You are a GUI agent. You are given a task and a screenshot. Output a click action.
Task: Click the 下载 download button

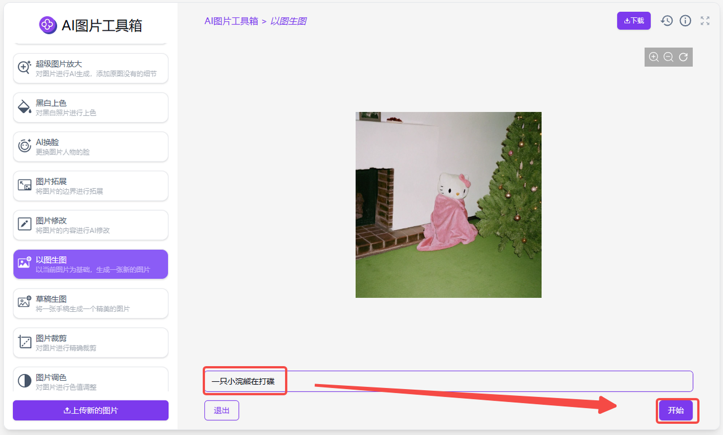634,21
